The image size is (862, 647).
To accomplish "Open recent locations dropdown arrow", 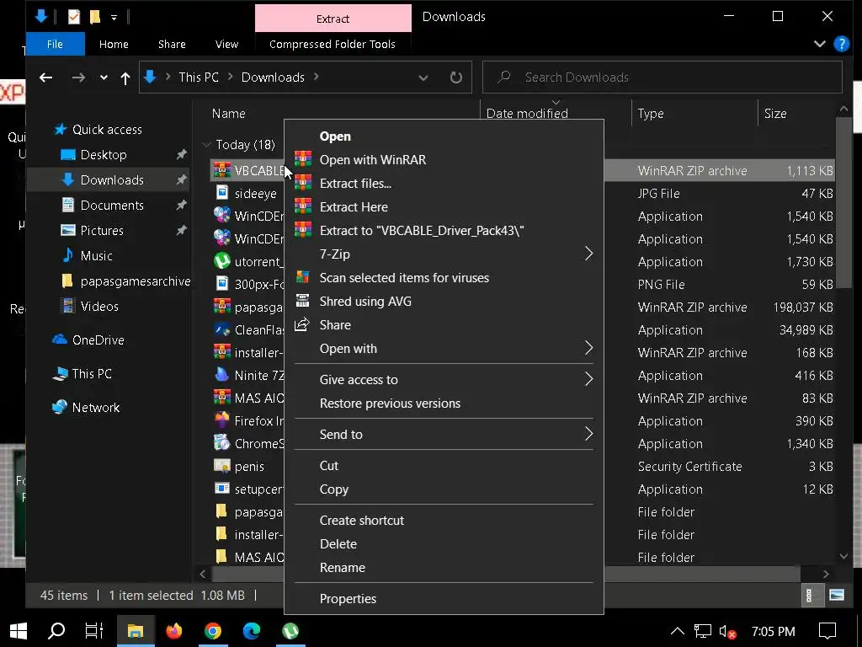I will coord(104,78).
